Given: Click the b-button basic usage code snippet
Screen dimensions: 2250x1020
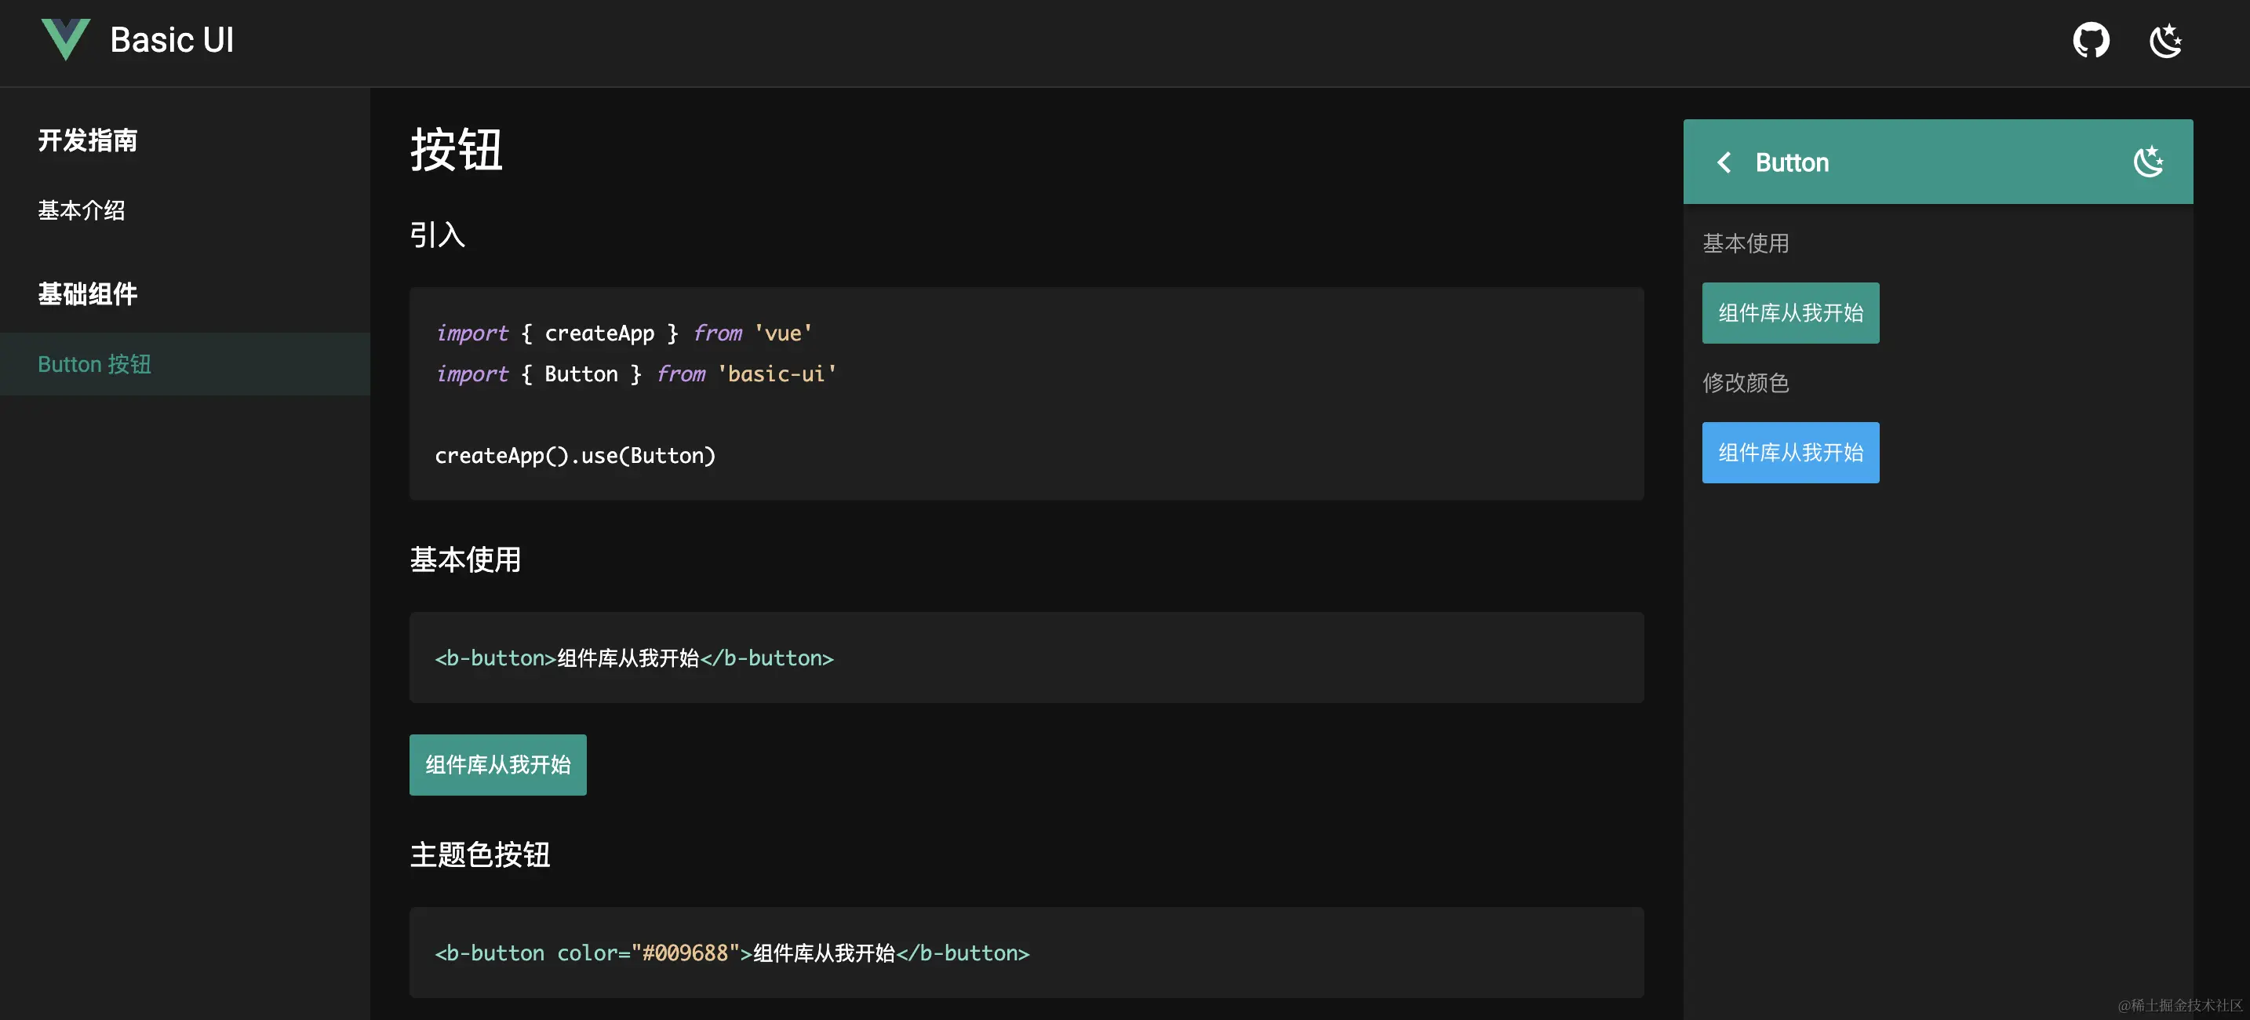Looking at the screenshot, I should pyautogui.click(x=1025, y=658).
